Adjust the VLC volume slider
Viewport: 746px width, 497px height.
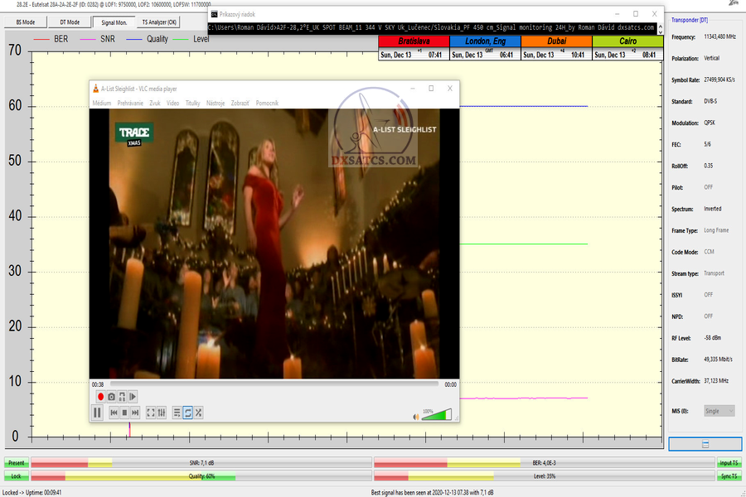coord(437,414)
